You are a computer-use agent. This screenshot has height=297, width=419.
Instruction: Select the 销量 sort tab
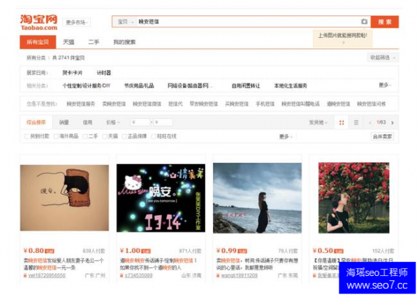[64, 122]
